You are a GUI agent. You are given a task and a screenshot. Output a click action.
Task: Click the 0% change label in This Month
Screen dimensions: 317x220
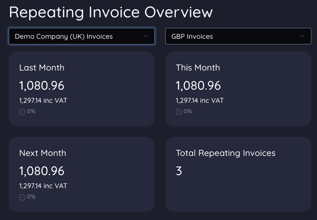tap(187, 112)
